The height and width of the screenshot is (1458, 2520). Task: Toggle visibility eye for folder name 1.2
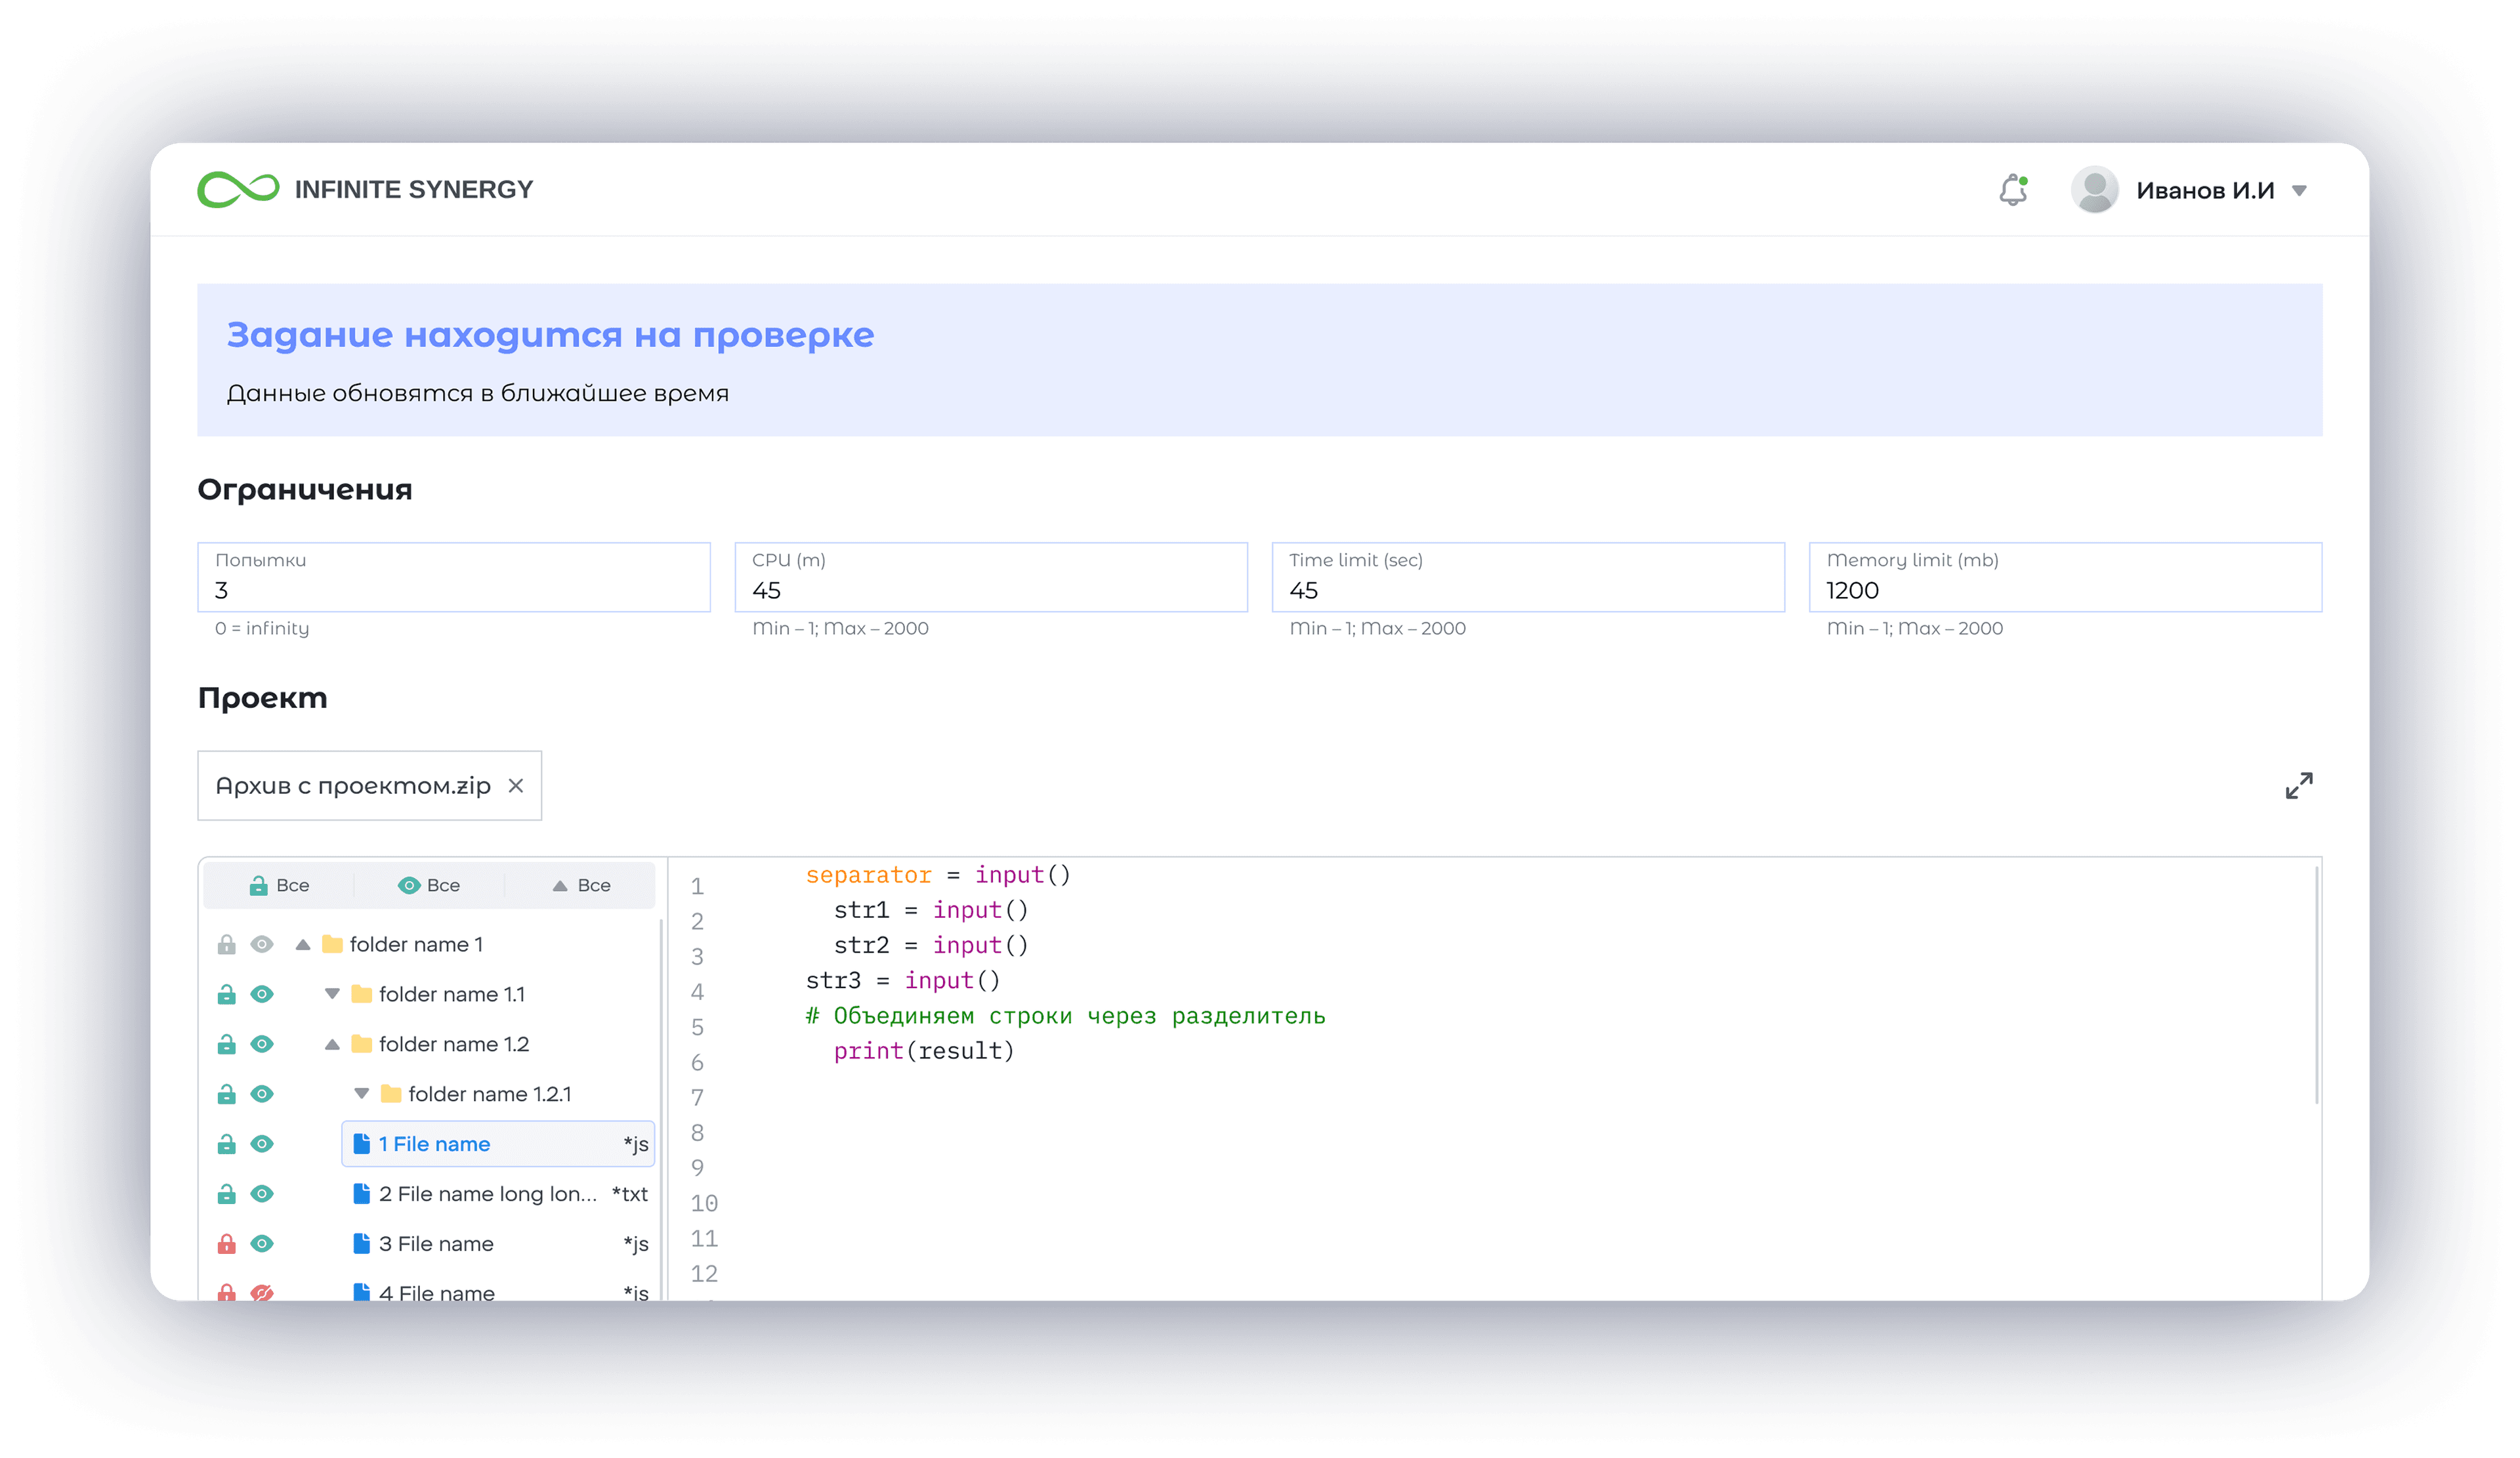pyautogui.click(x=262, y=1044)
